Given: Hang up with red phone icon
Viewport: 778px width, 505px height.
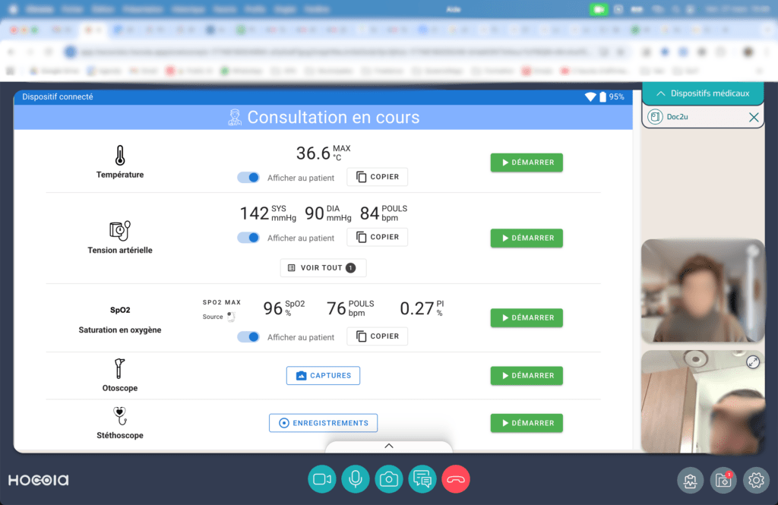Looking at the screenshot, I should click(x=456, y=479).
